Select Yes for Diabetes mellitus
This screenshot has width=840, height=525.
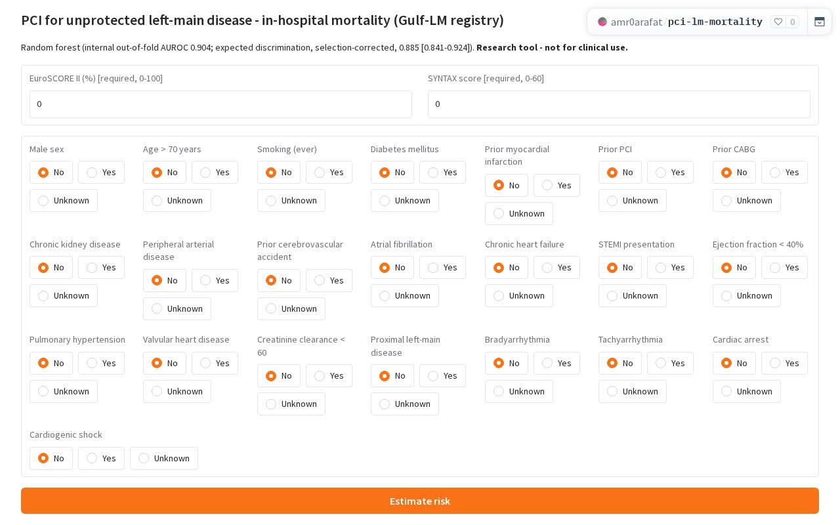click(x=442, y=172)
